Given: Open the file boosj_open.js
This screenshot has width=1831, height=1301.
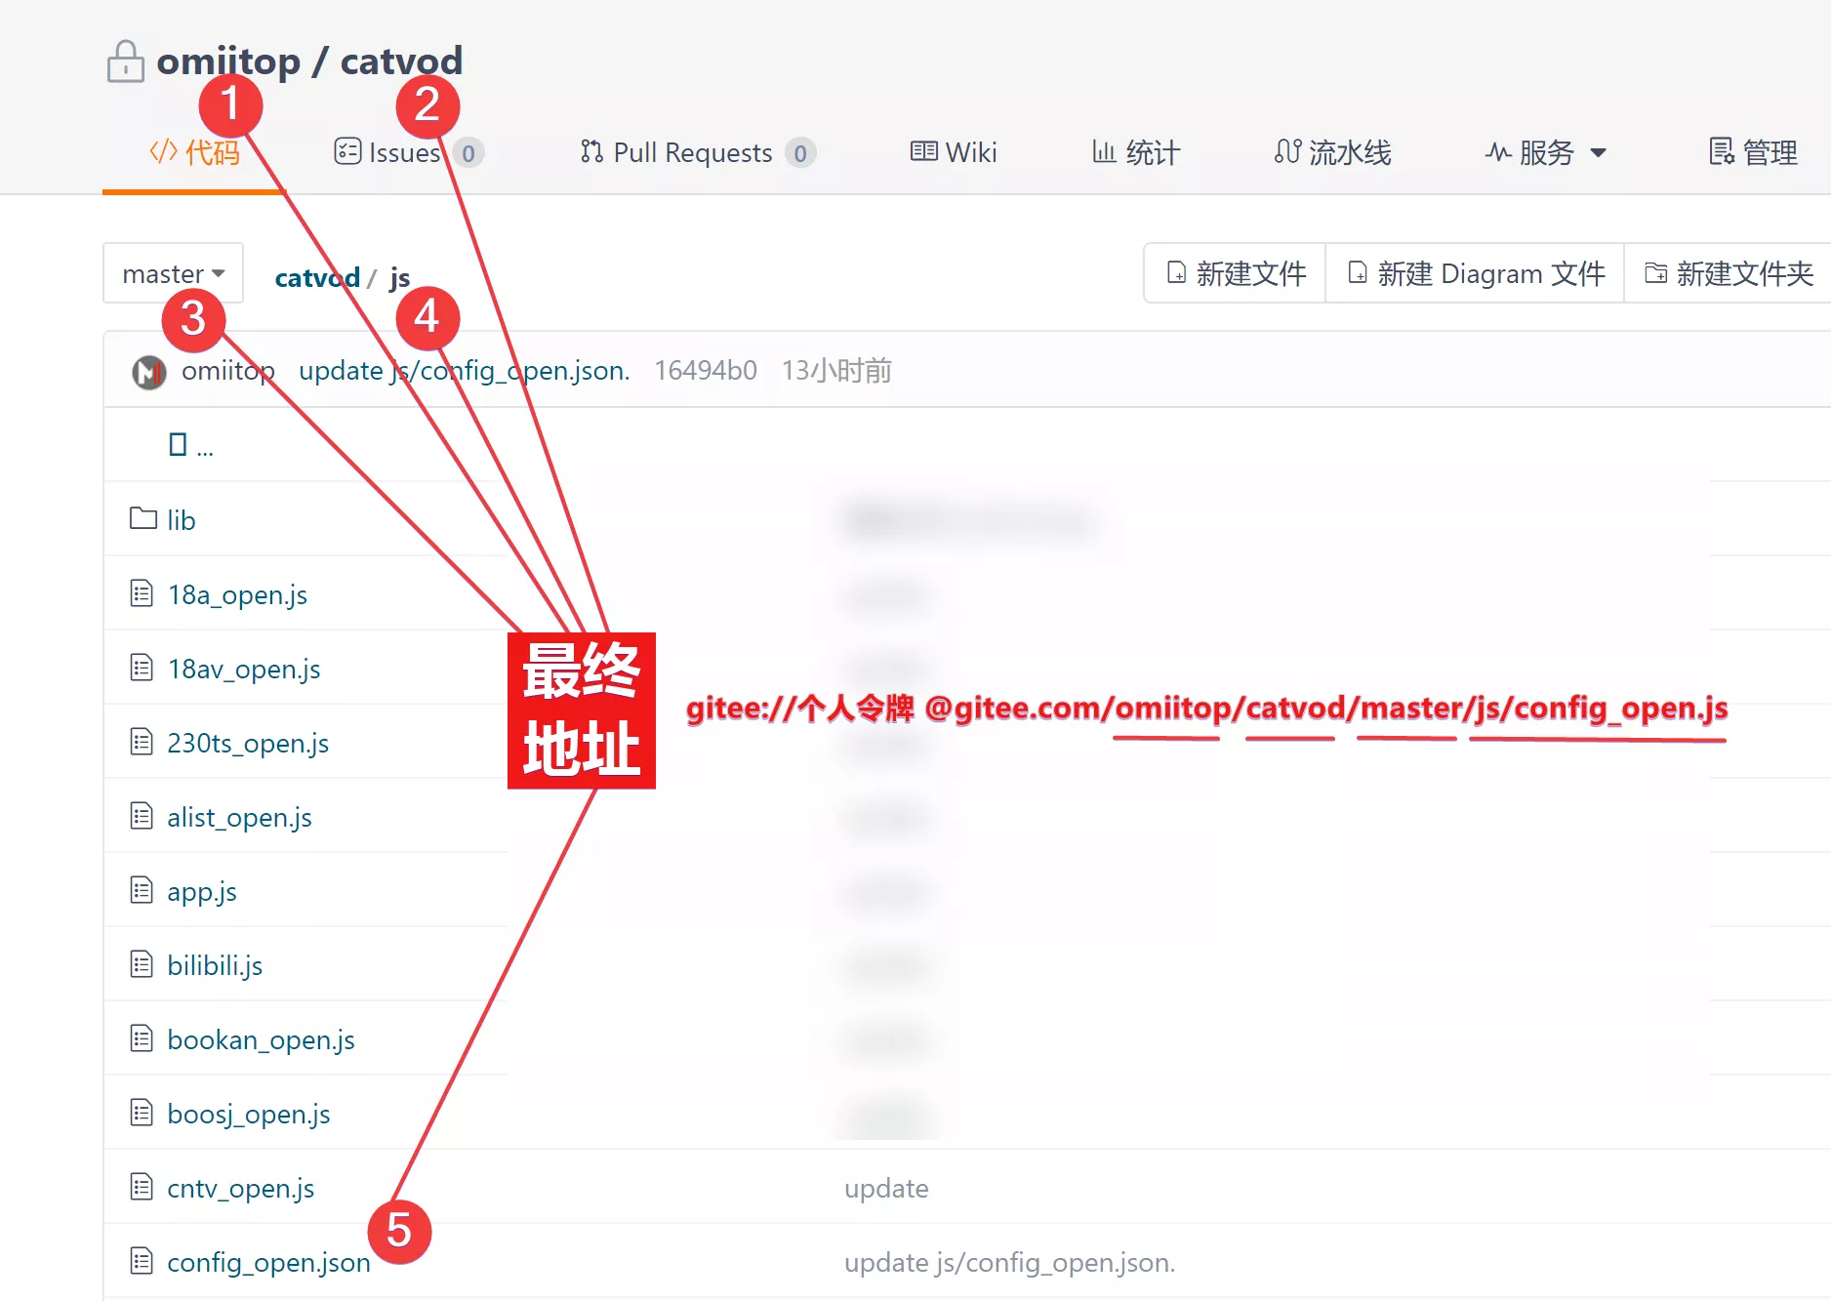Looking at the screenshot, I should [x=249, y=1114].
